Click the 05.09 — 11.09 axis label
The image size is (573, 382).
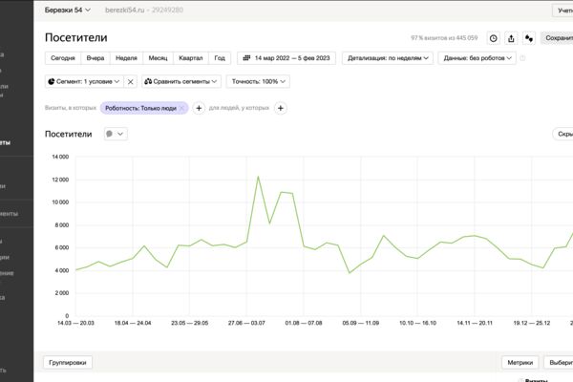pyautogui.click(x=361, y=323)
